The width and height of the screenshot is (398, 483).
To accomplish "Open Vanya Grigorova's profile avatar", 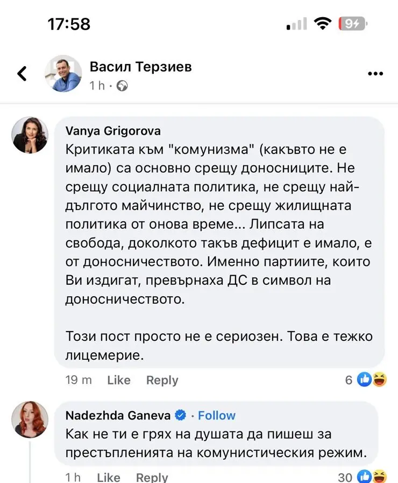I will click(30, 135).
